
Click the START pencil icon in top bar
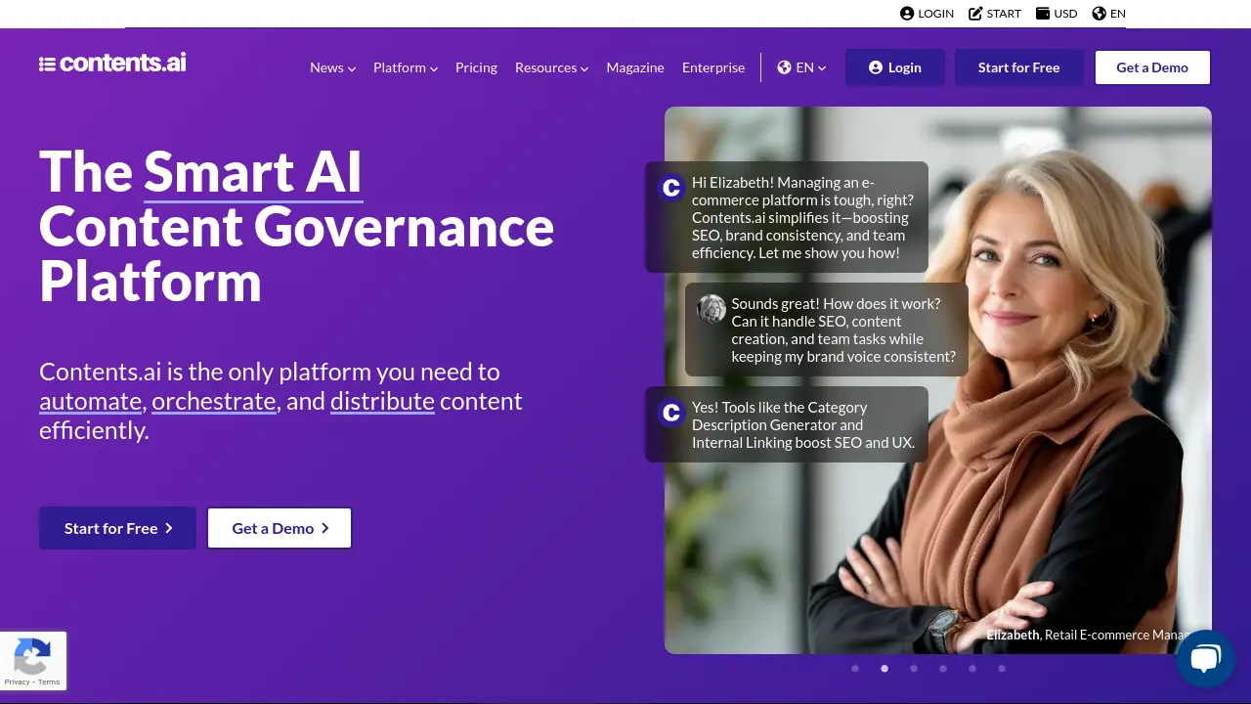click(975, 14)
